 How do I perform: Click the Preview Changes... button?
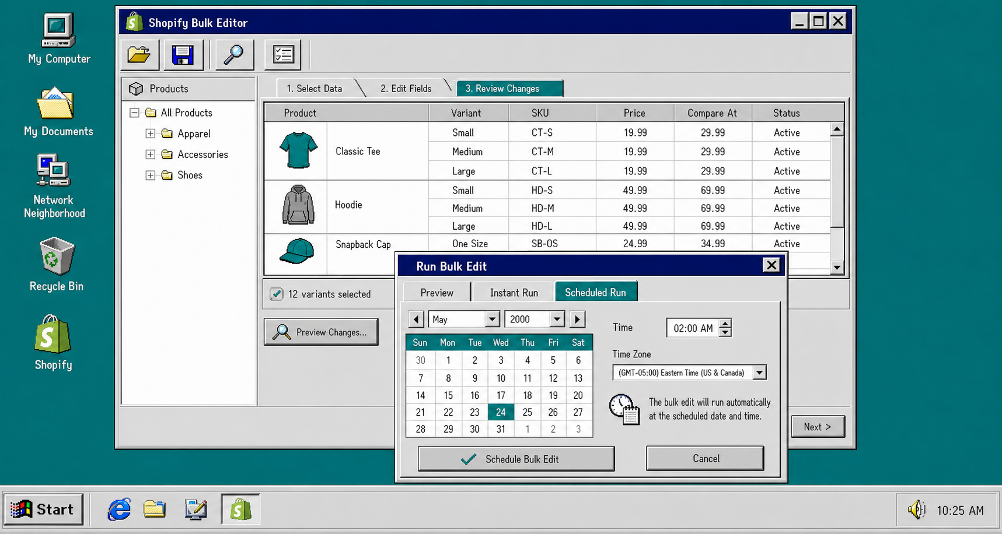click(x=321, y=332)
